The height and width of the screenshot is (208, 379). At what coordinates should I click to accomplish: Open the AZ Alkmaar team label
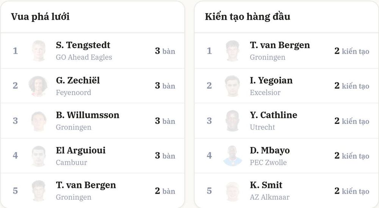pyautogui.click(x=269, y=197)
